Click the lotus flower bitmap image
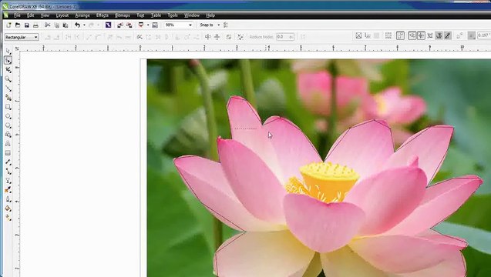Viewport: 491px width, 277px height. [319, 168]
